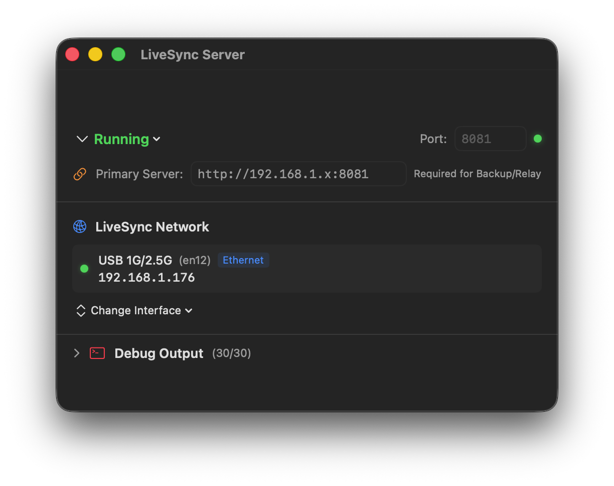Click the red terminal icon for Debug Output
This screenshot has height=486, width=614.
pos(97,353)
